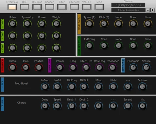Click the green OSC 3 label
Screen dimensions: 156x124
pos(2,48)
